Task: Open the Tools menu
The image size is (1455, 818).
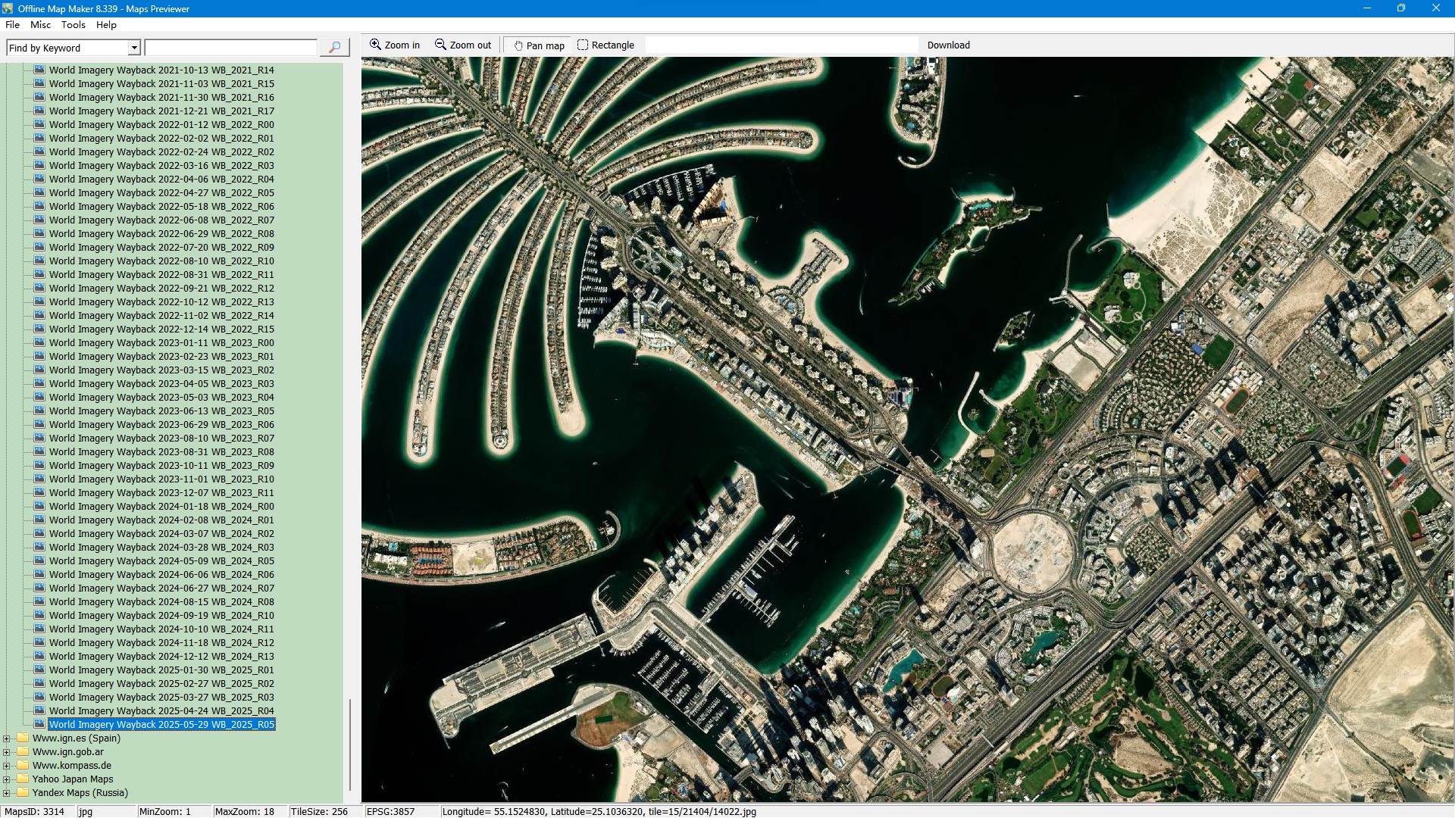Action: (73, 25)
